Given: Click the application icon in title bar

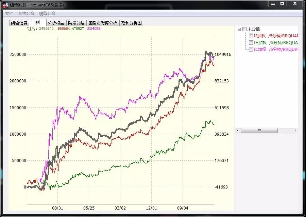Looking at the screenshot, I should pos(5,5).
